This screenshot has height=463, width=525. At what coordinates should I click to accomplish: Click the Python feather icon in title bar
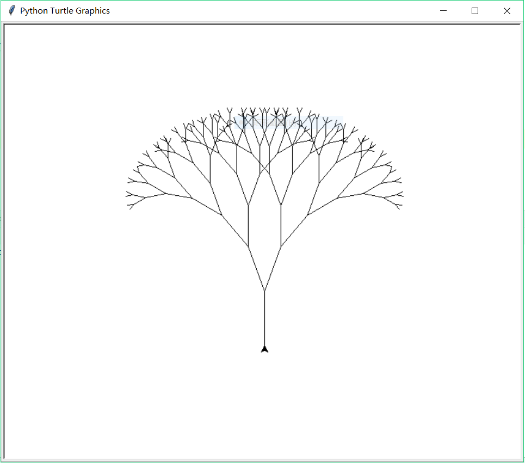pos(11,11)
